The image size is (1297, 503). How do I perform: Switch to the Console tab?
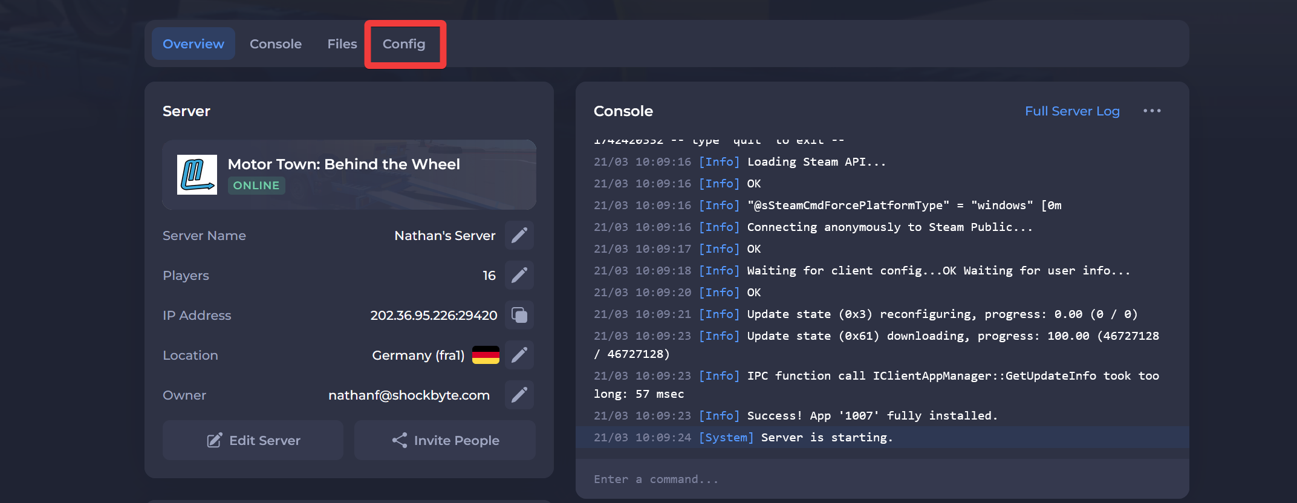click(276, 44)
